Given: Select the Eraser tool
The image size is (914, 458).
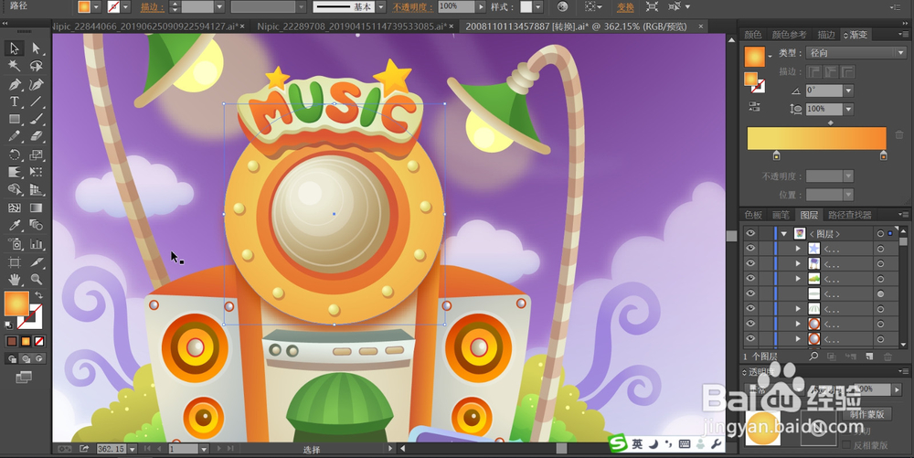Looking at the screenshot, I should 37,136.
